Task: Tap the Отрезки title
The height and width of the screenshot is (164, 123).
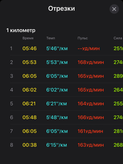Action: click(61, 9)
